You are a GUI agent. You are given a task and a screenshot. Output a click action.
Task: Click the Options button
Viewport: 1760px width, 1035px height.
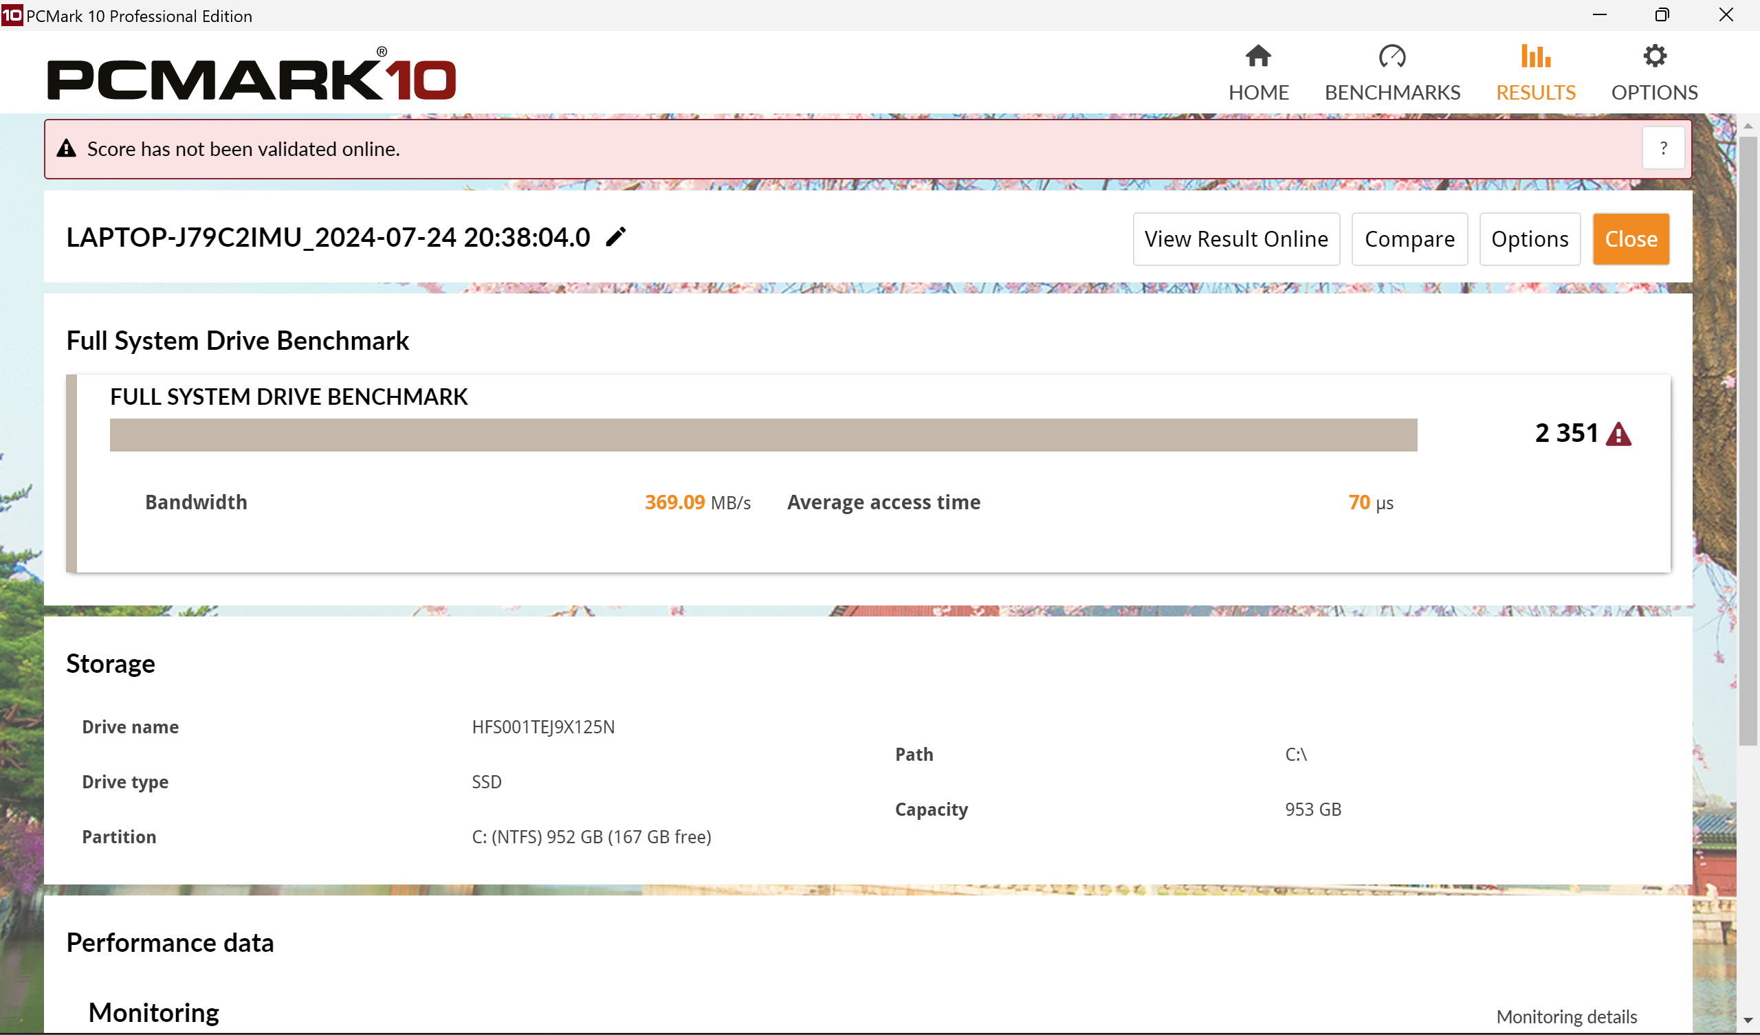[x=1528, y=239]
